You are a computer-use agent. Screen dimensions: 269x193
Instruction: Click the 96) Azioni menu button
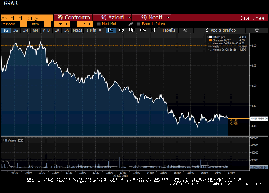[112, 17]
